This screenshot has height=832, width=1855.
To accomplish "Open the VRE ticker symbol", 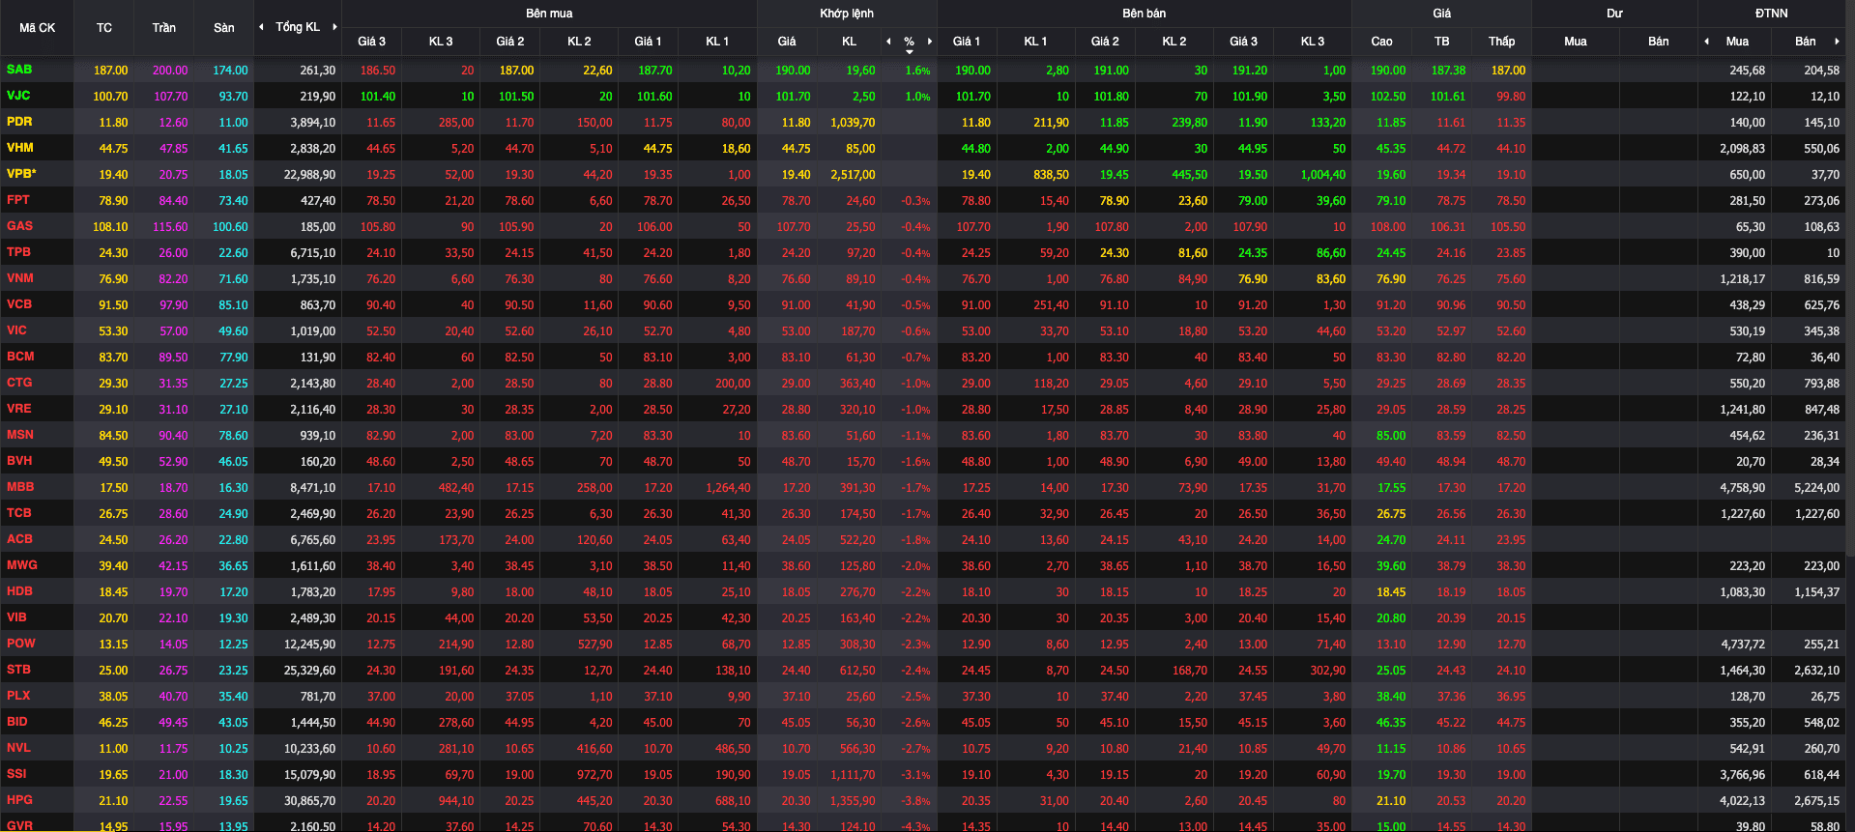I will click(18, 409).
